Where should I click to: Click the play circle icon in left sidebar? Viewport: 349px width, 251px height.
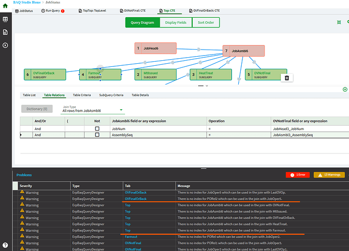pyautogui.click(x=6, y=45)
